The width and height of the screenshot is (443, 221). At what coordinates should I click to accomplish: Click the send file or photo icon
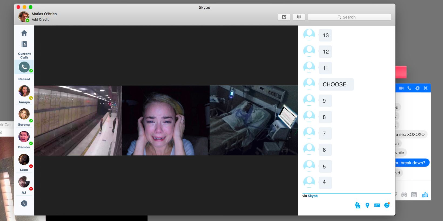click(357, 205)
